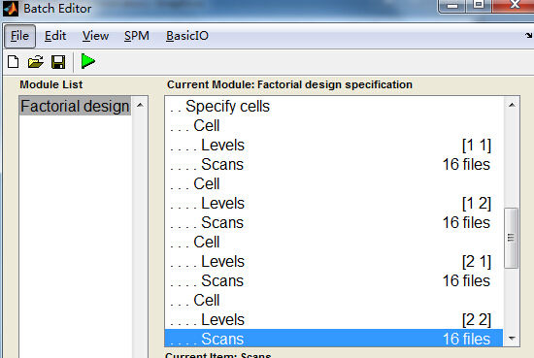534x358 pixels.
Task: Click the dock arrow at the menu bar's right end
Action: [x=528, y=35]
